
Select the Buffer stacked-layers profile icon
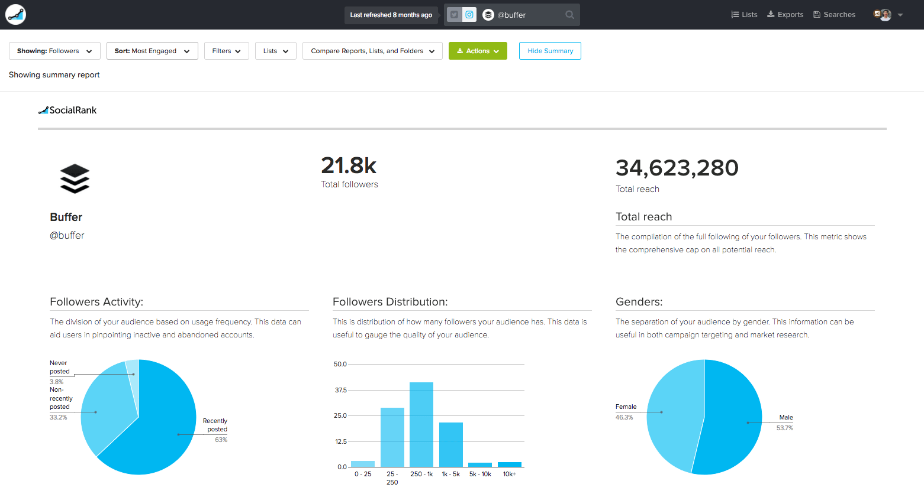pos(75,178)
